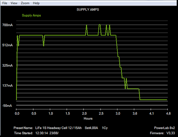Click the SUPPLY AMPS chart title
The image size is (178, 137).
point(88,10)
